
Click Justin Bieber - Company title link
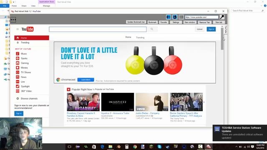[x=147, y=113]
